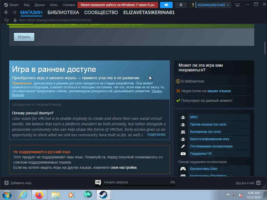This screenshot has height=200, width=267.
Task: Open the 'Вид' menu
Action: [x=27, y=5]
